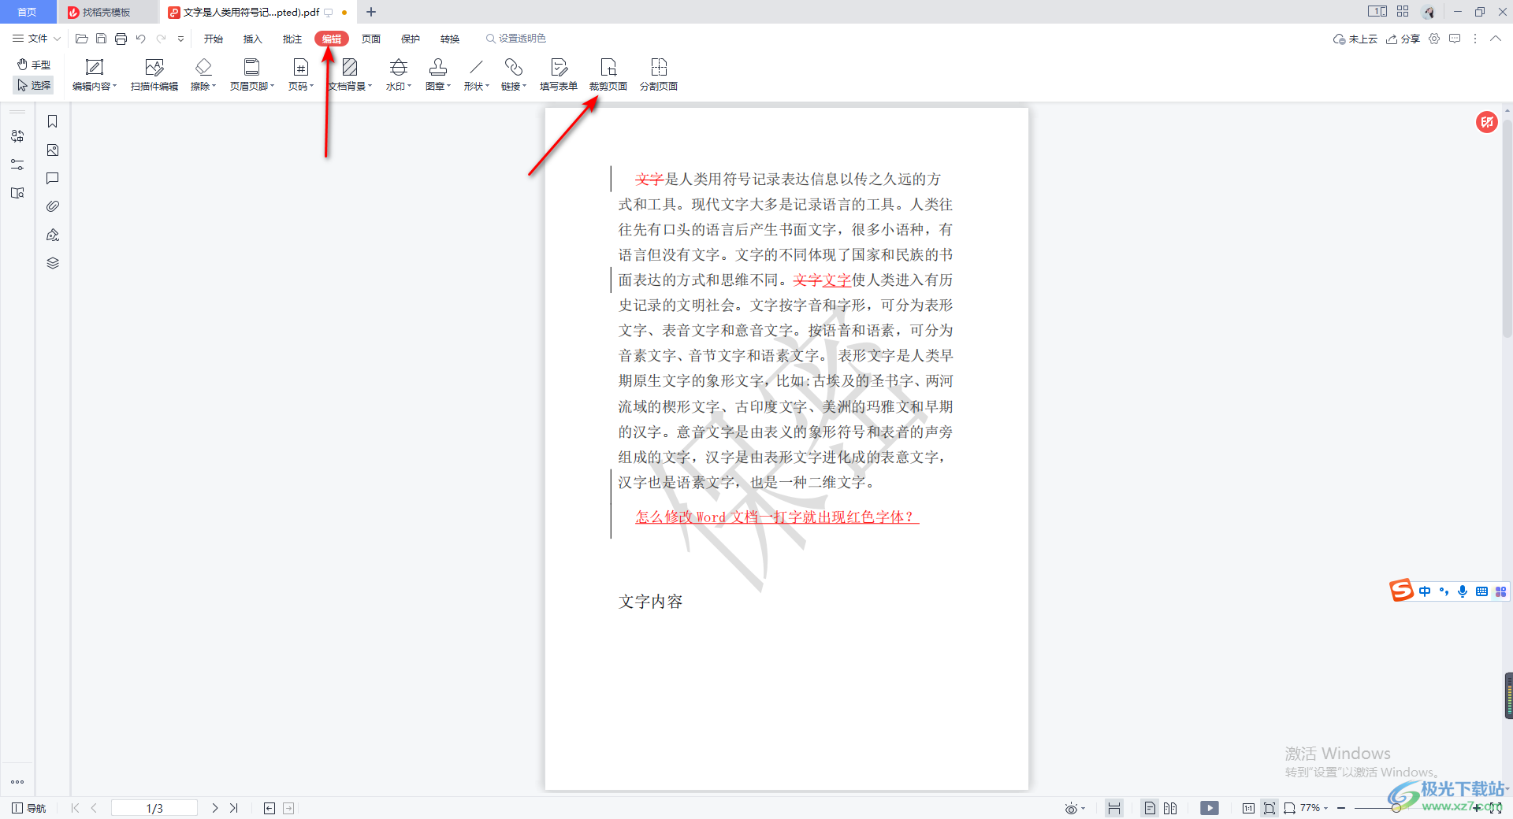The image size is (1513, 819).
Task: Open the eye-protection mode dropdown
Action: [x=1075, y=808]
